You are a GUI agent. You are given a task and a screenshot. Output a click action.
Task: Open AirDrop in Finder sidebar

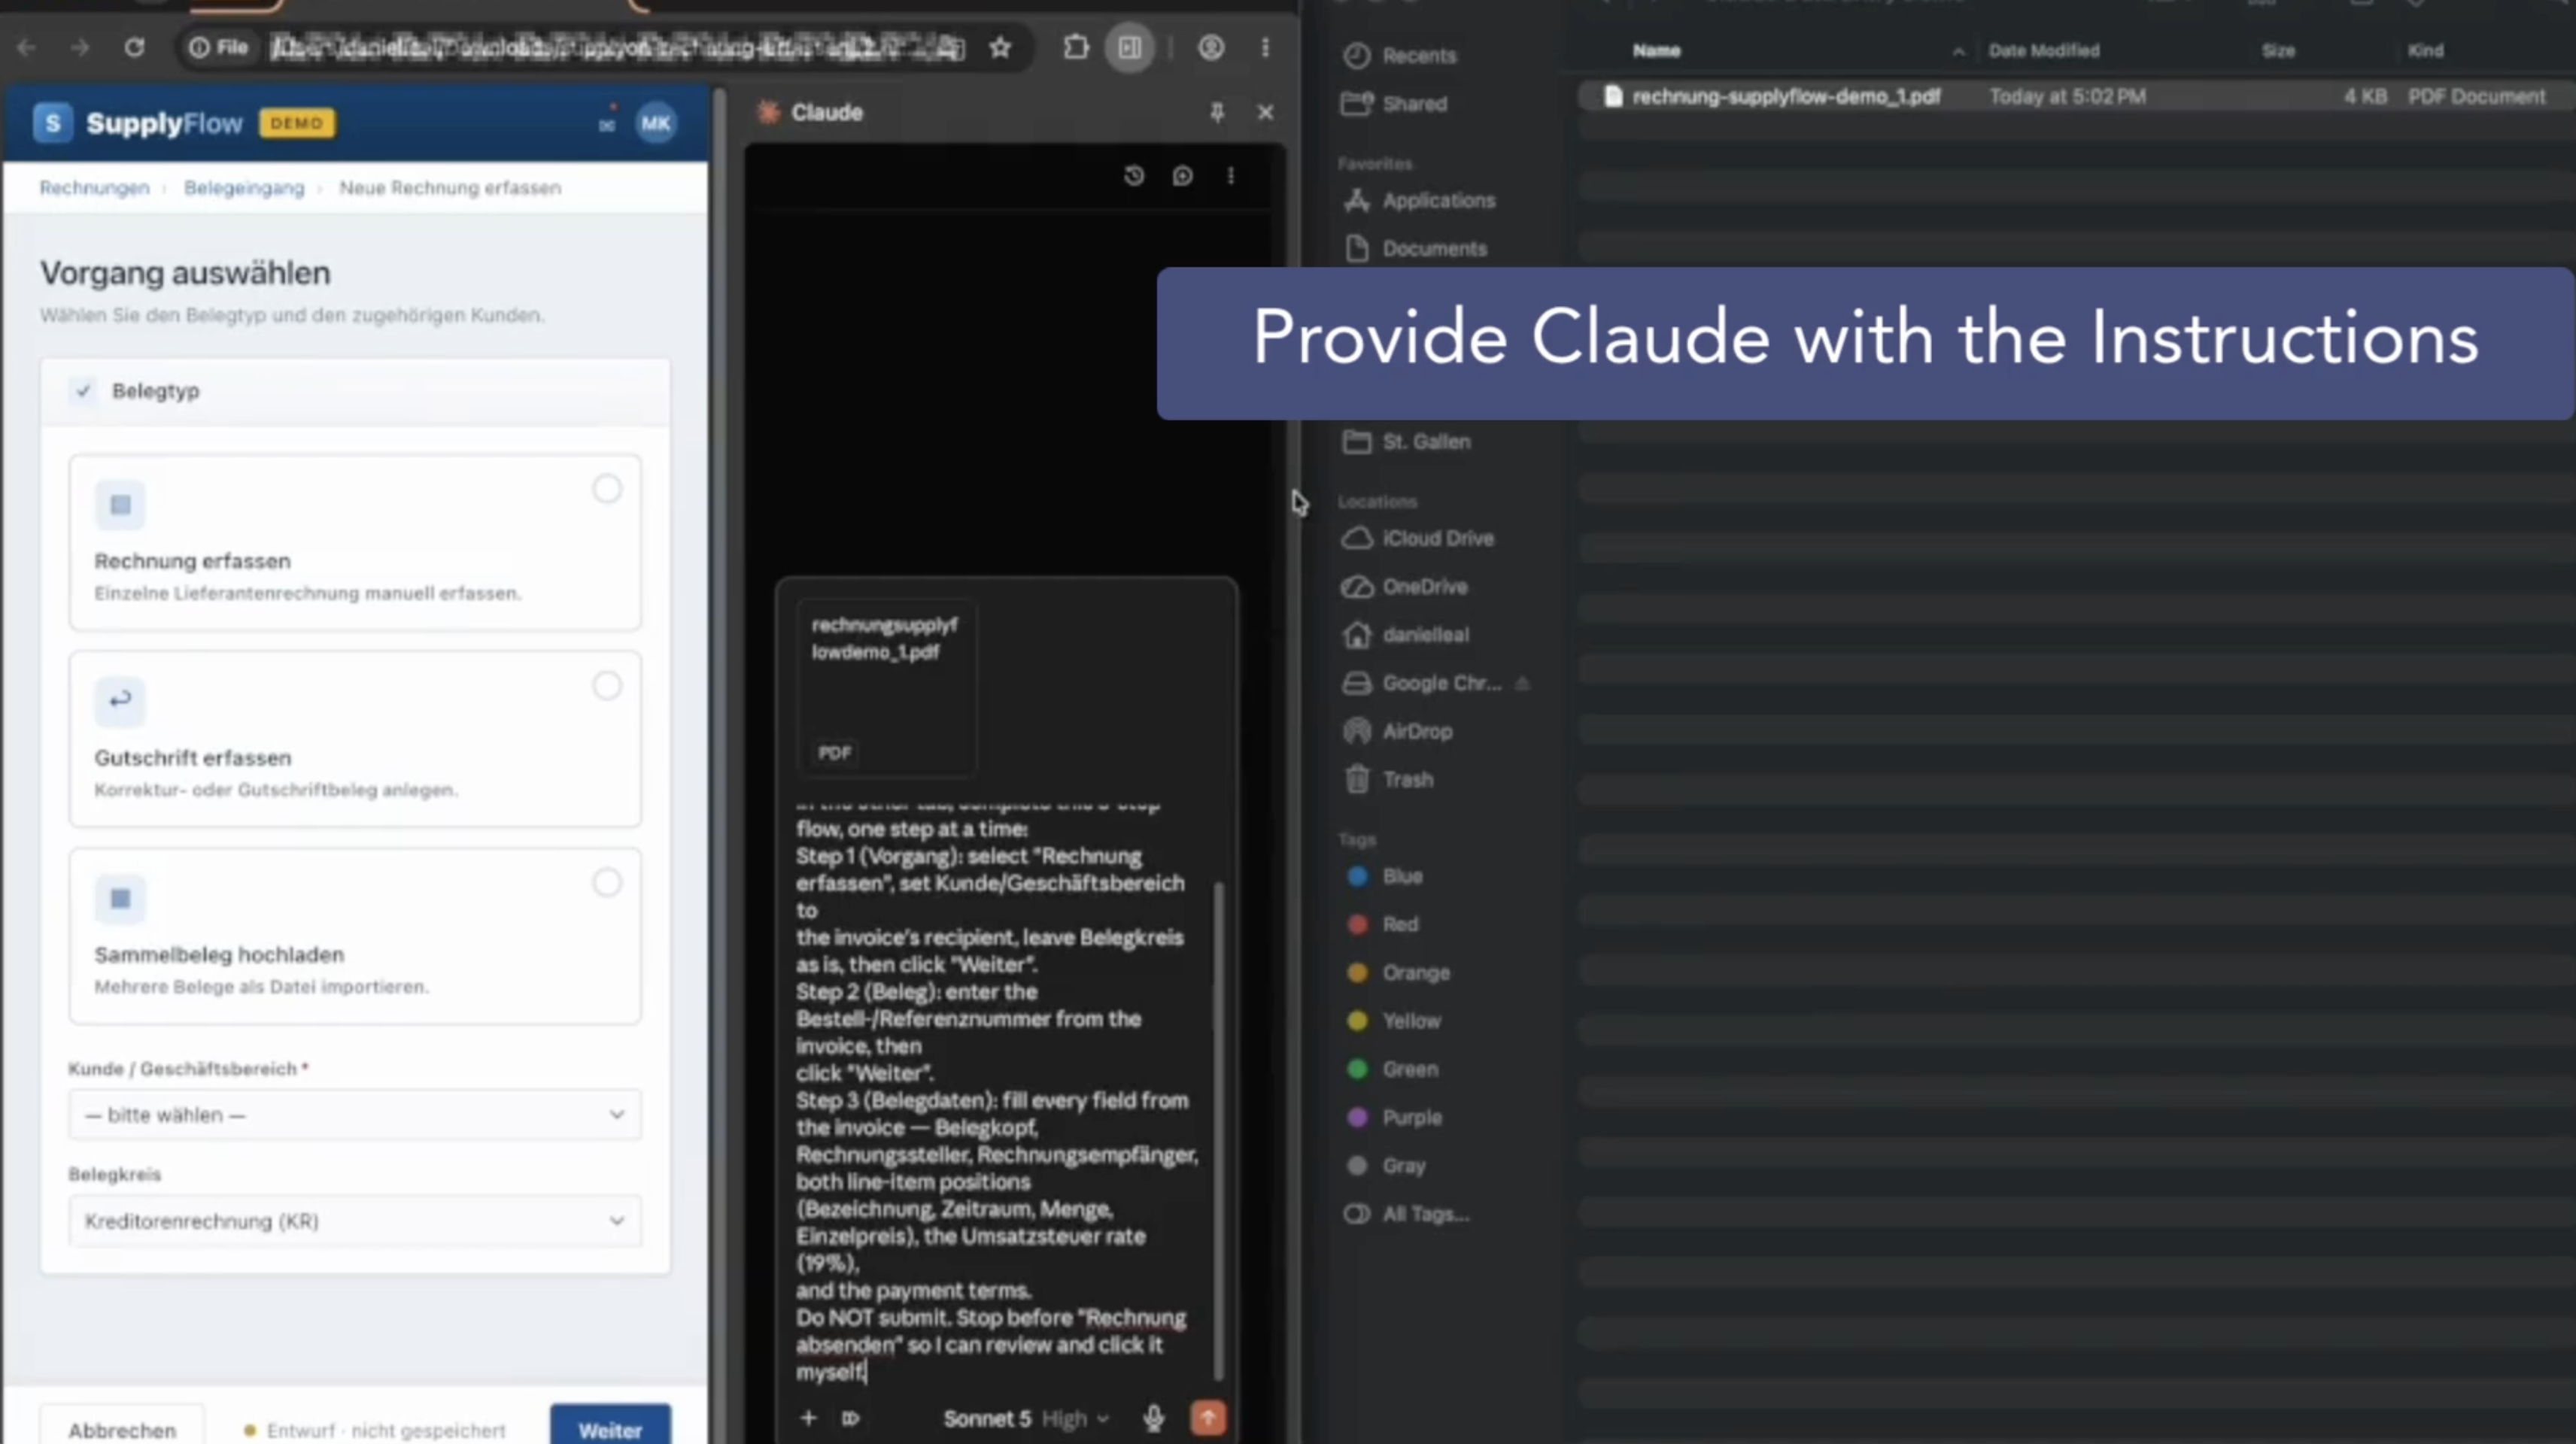(x=1397, y=732)
